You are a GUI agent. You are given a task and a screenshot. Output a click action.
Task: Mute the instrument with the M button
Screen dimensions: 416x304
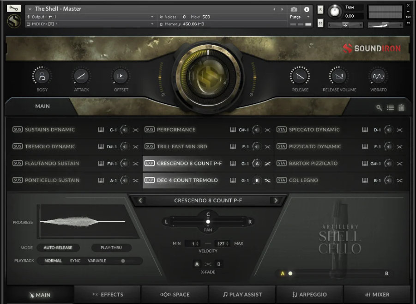point(320,22)
